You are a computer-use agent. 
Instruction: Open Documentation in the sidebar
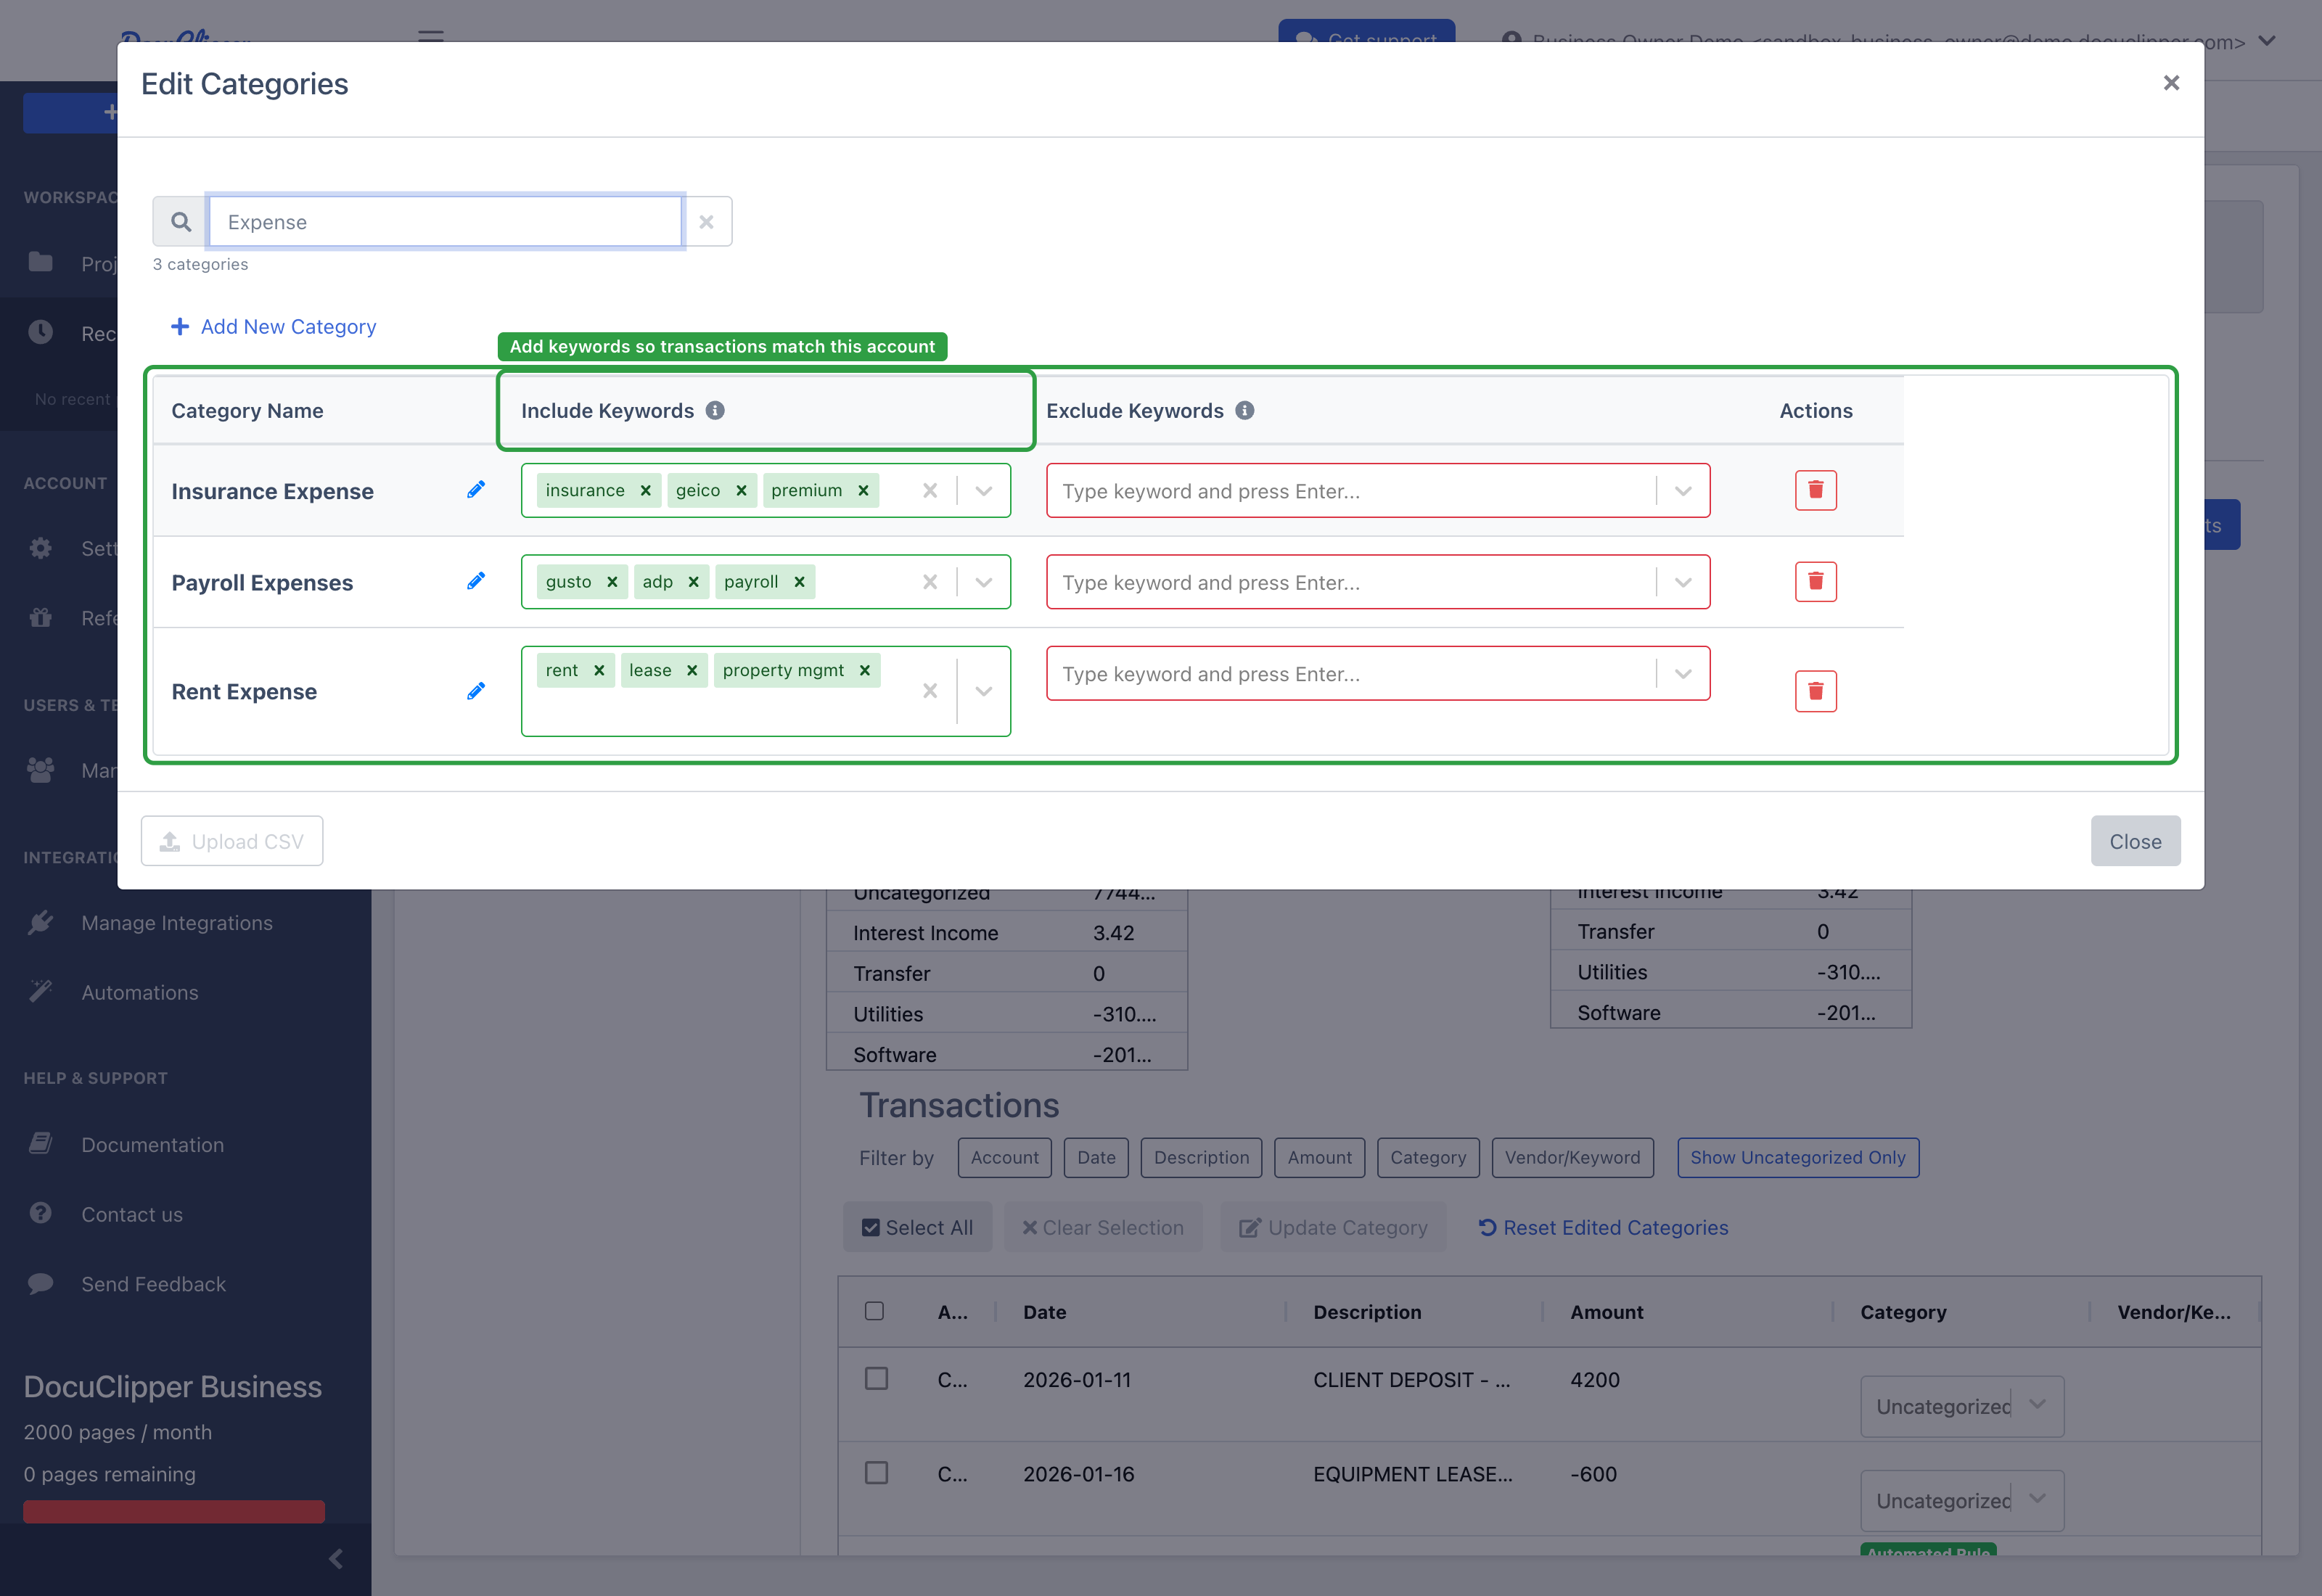153,1144
